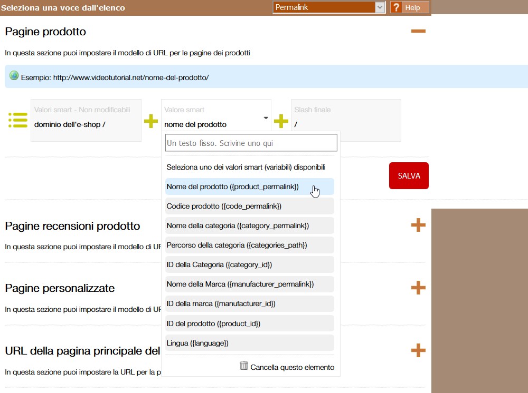Click the trash icon for Cancella questo elemento
528x393 pixels.
[244, 366]
